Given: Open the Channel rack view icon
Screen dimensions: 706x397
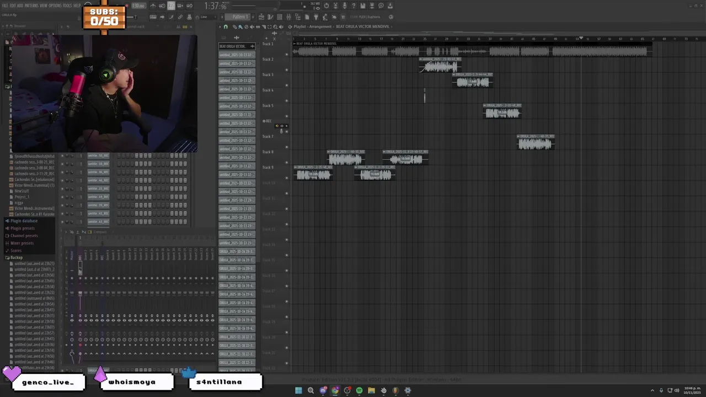Looking at the screenshot, I should [x=279, y=17].
